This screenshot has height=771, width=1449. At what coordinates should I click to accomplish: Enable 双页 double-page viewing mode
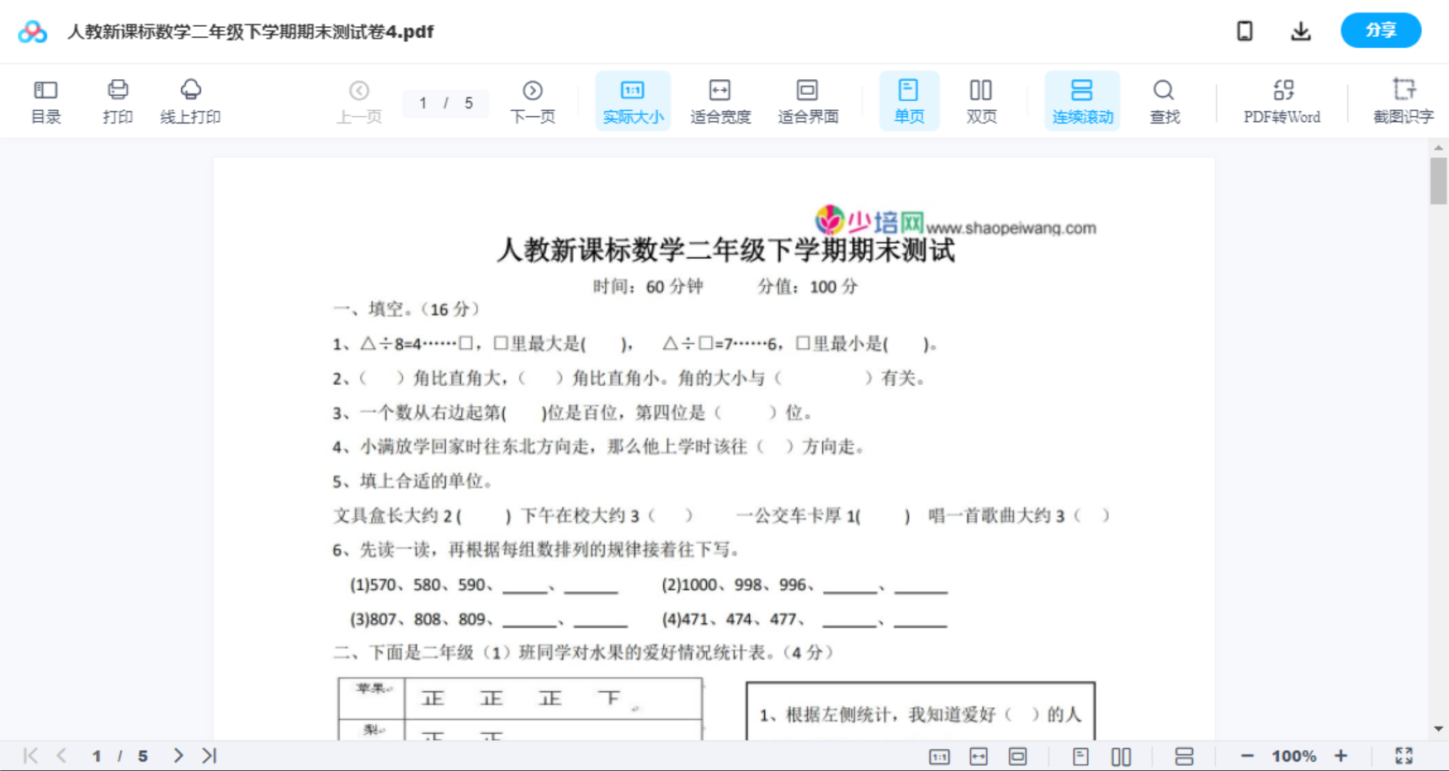pos(981,101)
